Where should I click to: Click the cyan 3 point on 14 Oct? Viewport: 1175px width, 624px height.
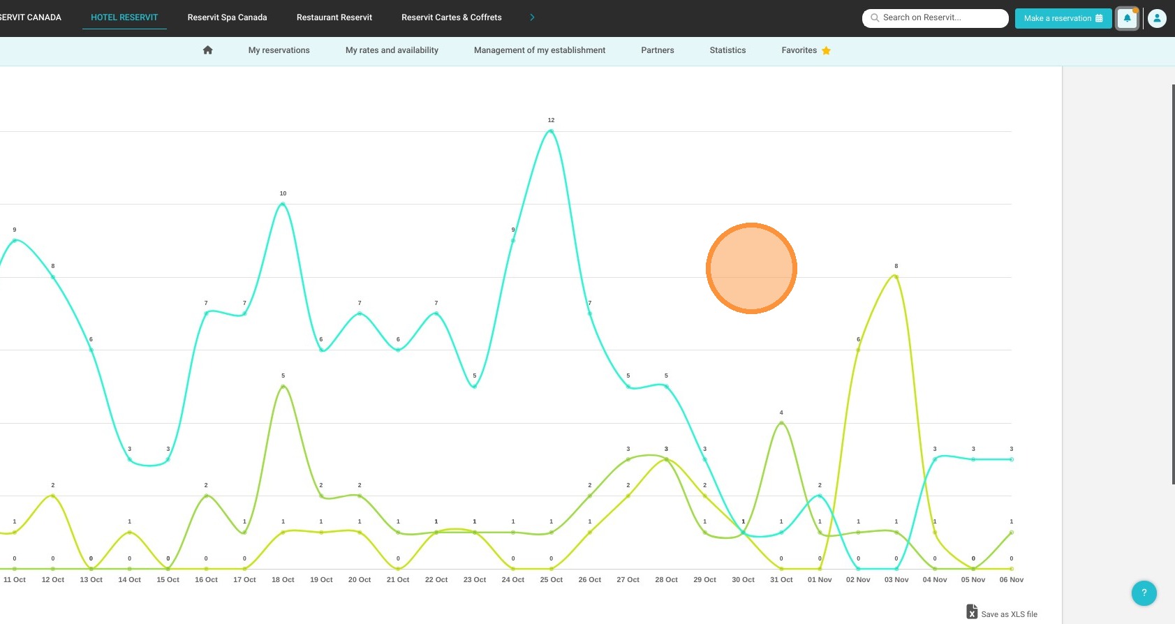tap(129, 459)
